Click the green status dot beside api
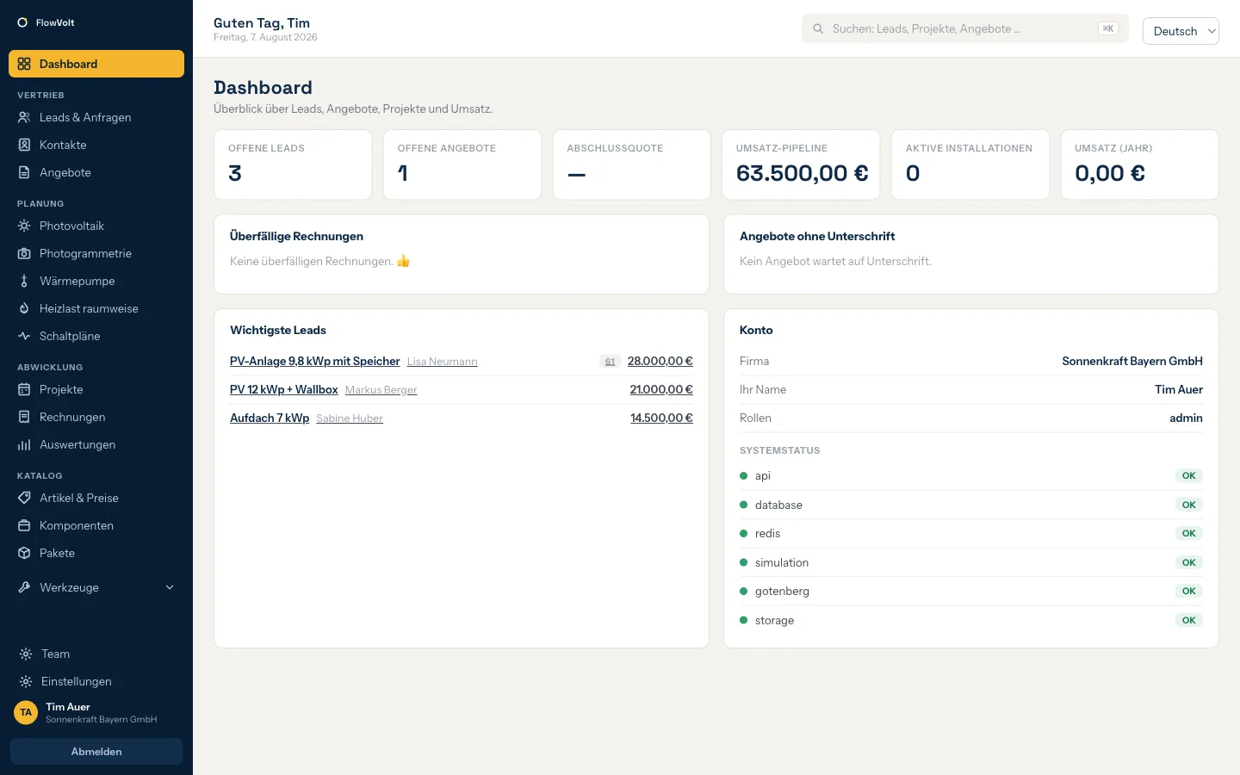Screen dimensions: 1240x775 click(x=743, y=475)
